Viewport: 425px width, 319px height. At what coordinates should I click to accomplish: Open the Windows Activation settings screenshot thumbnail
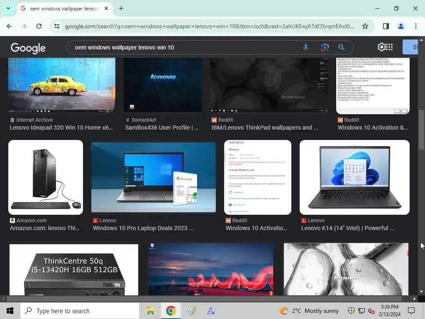click(x=257, y=177)
